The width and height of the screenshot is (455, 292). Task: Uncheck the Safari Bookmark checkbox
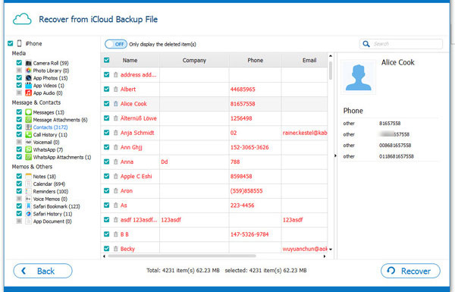(19, 206)
